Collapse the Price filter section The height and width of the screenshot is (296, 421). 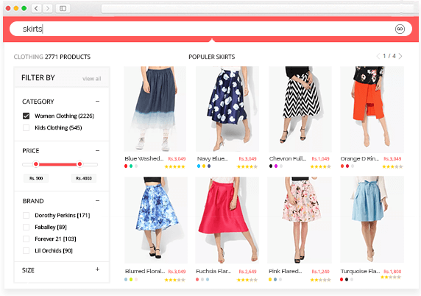tap(97, 150)
